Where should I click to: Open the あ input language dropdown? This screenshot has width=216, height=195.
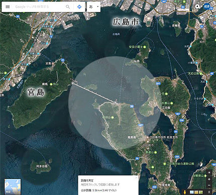[94, 7]
